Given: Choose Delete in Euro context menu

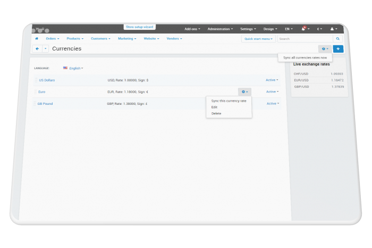Looking at the screenshot, I should coord(216,113).
